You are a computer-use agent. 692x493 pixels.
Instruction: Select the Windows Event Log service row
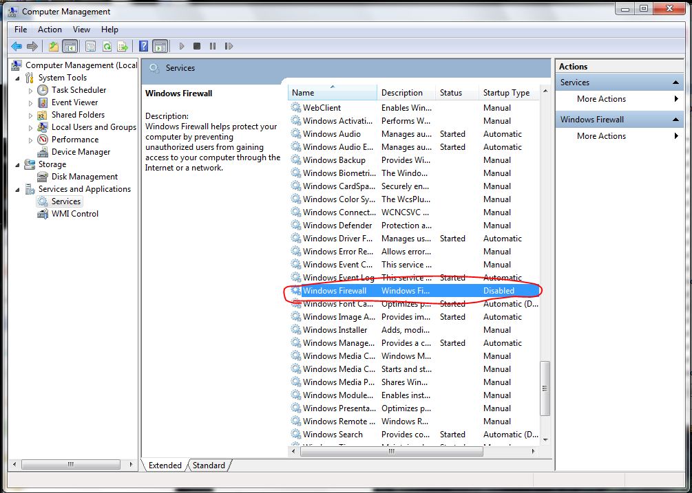tap(414, 278)
